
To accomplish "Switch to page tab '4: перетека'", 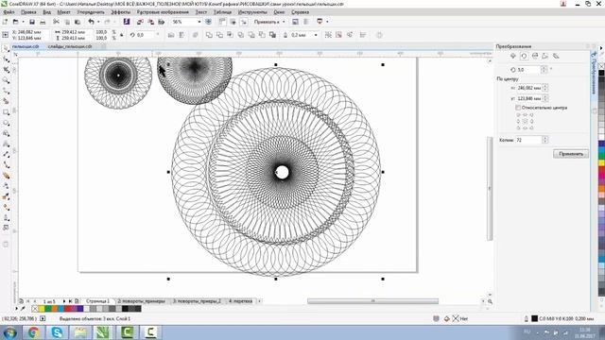I will (240, 301).
